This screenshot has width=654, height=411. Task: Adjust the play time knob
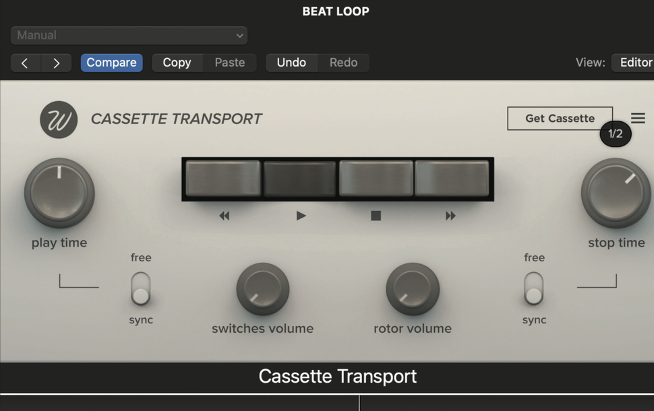point(59,192)
